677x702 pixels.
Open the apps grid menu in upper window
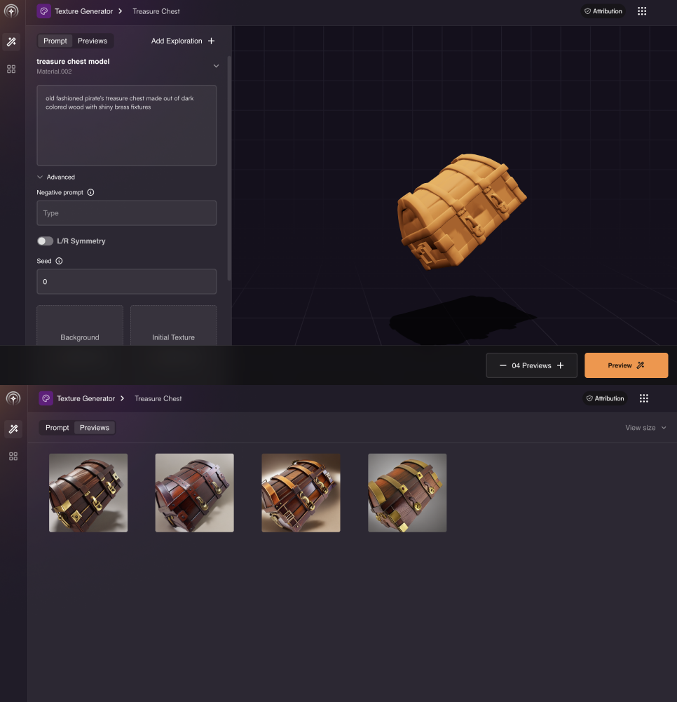(x=642, y=11)
